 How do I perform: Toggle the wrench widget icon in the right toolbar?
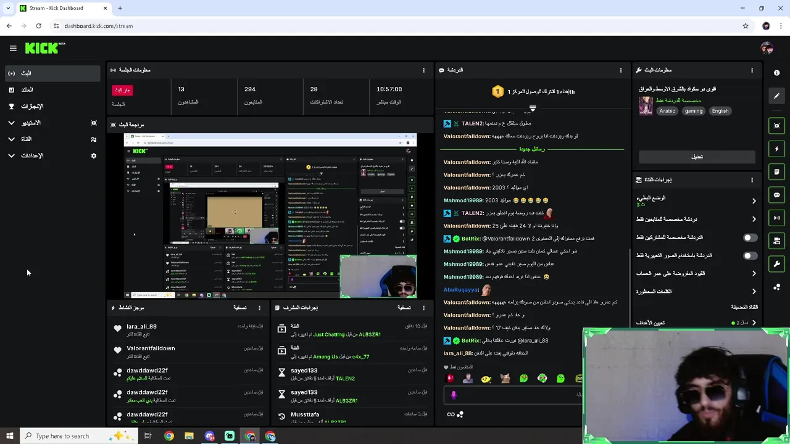point(776,264)
